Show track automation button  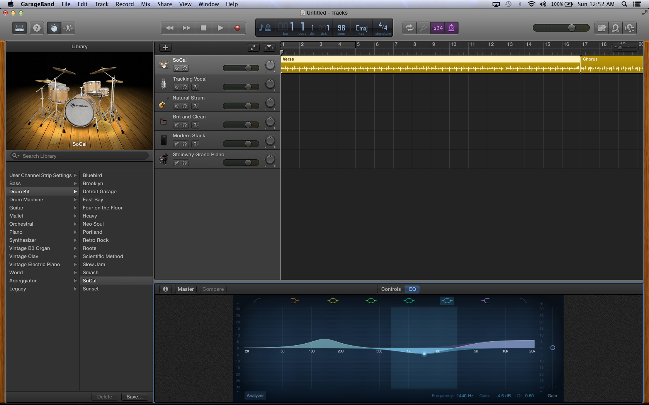[x=253, y=47]
